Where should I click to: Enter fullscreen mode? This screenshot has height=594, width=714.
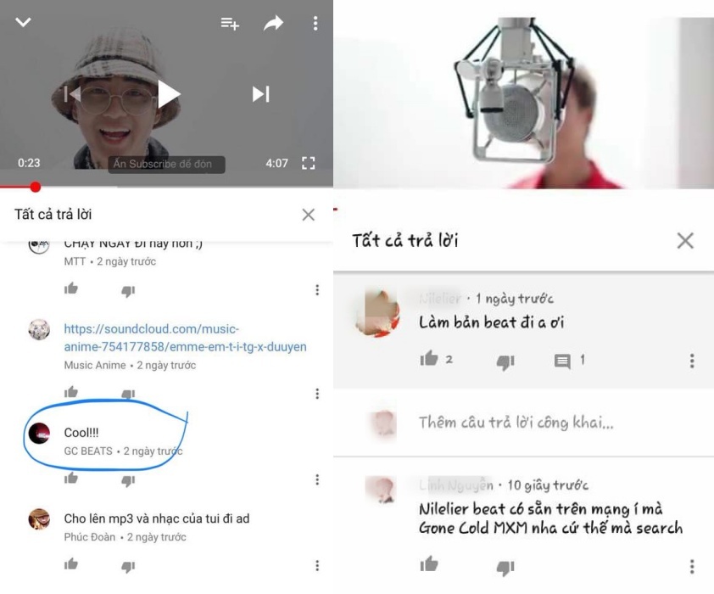(x=309, y=163)
